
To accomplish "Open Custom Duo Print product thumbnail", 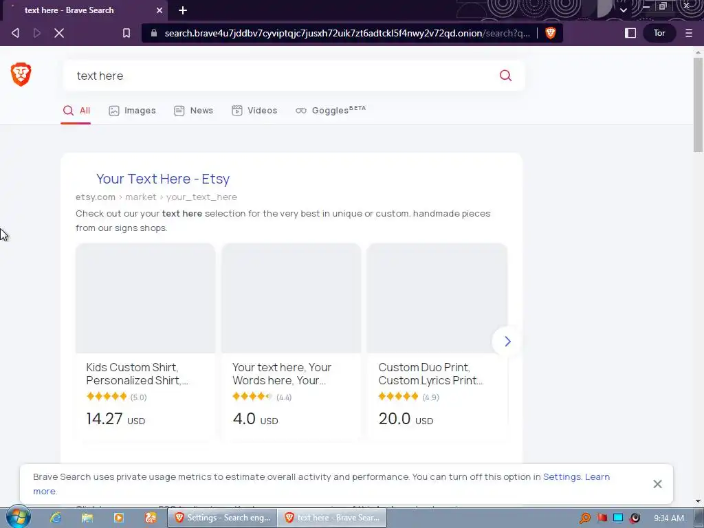I will coord(437,298).
